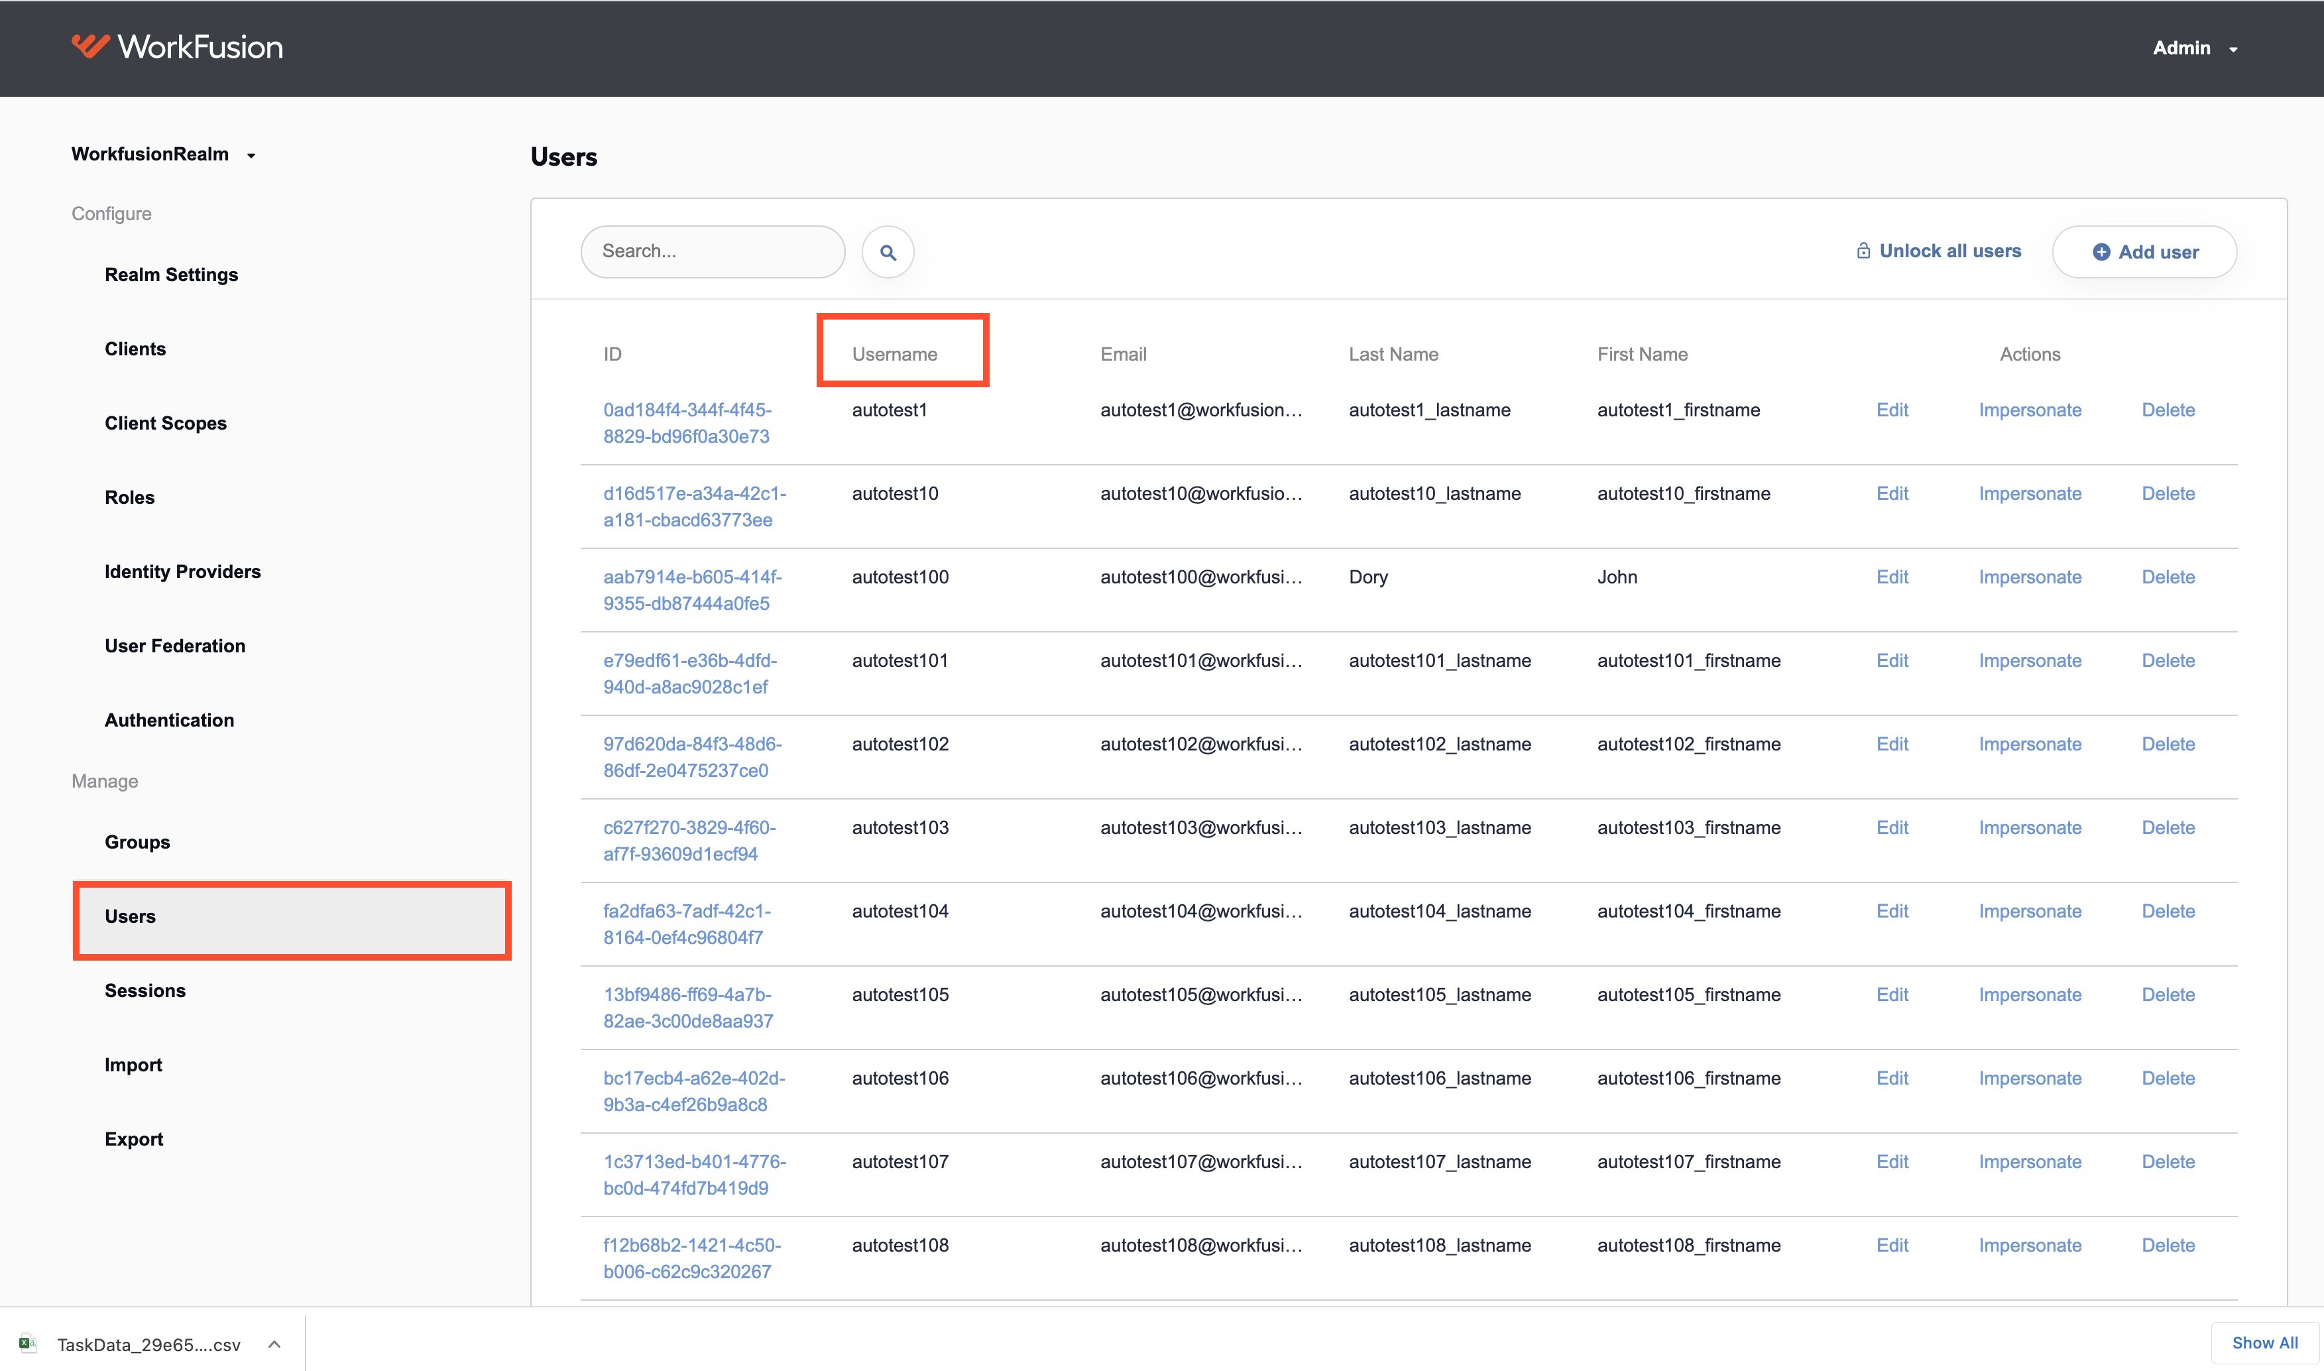
Task: Click the Add user button
Action: (2144, 252)
